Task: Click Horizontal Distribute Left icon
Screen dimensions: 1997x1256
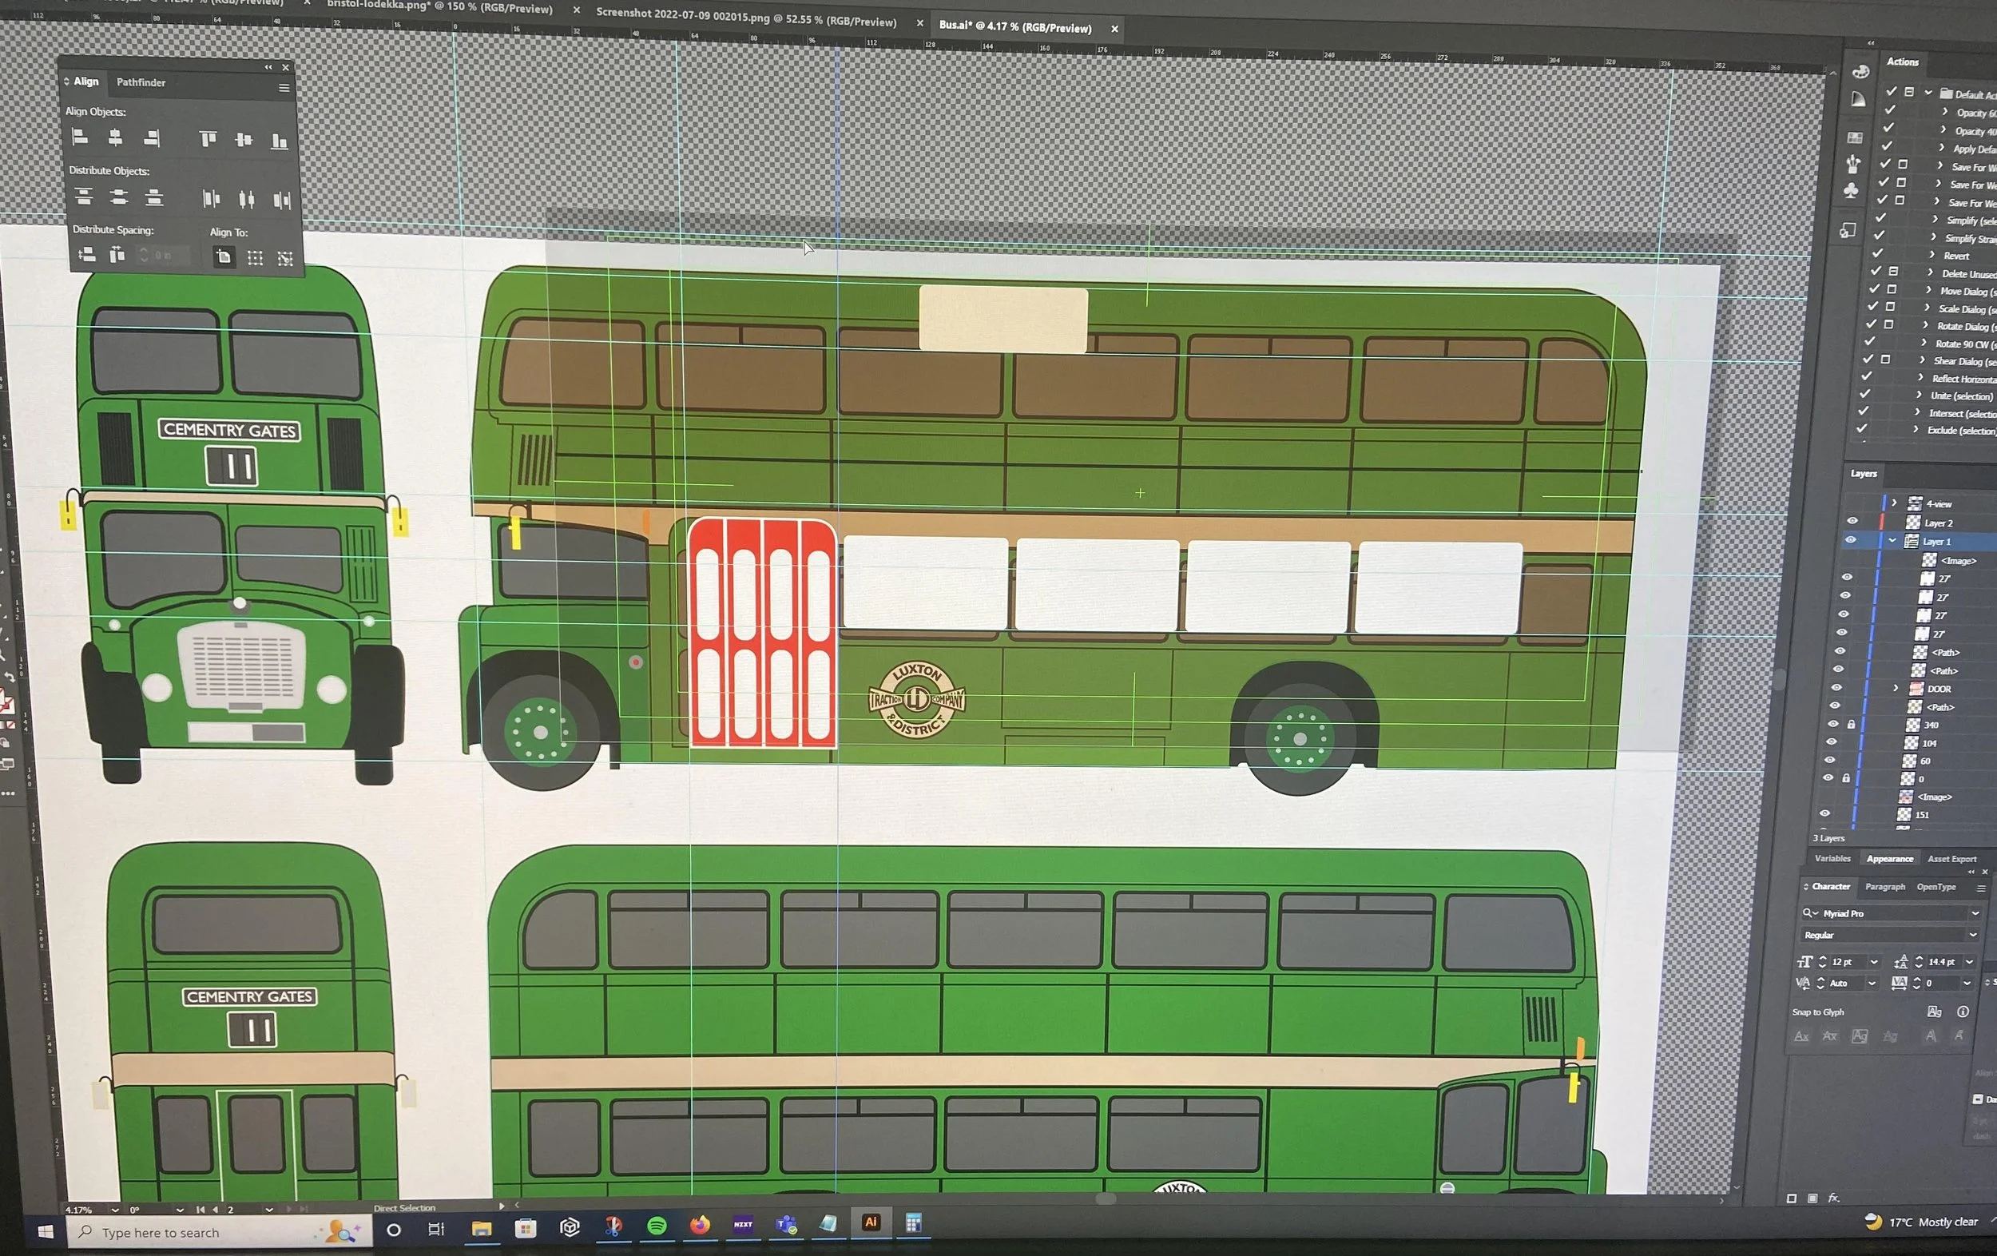Action: click(212, 198)
